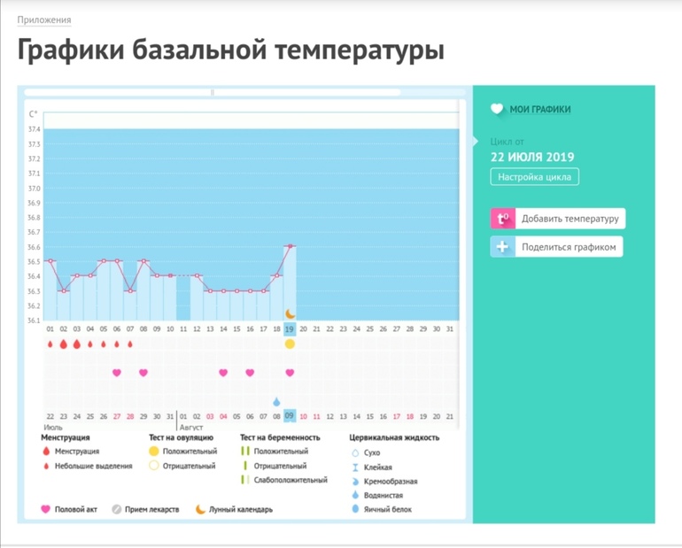Click the crescent moon icon in the chart

[x=290, y=313]
